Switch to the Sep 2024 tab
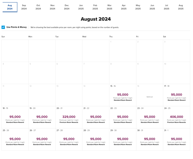The image size is (193, 159). pos(24,7)
